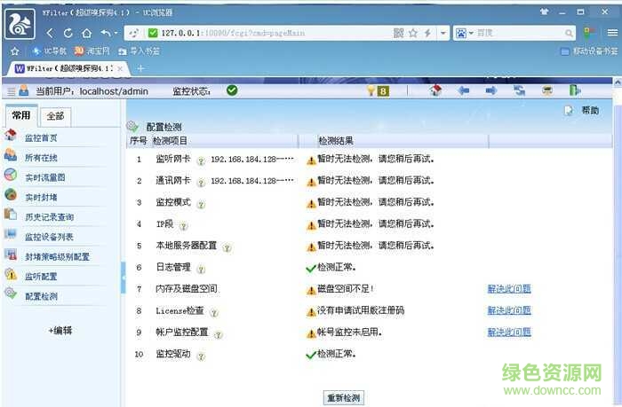The width and height of the screenshot is (622, 407).
Task: Click the undo close-tab arrow icon
Action: 106,34
